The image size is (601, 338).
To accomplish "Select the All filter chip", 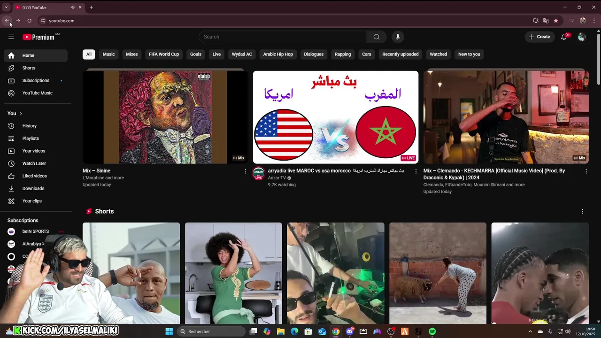I will click(89, 54).
